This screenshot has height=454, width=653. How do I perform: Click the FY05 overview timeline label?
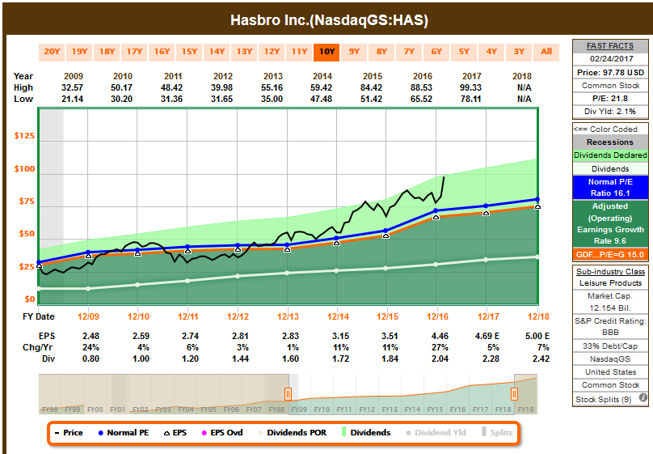pyautogui.click(x=209, y=409)
